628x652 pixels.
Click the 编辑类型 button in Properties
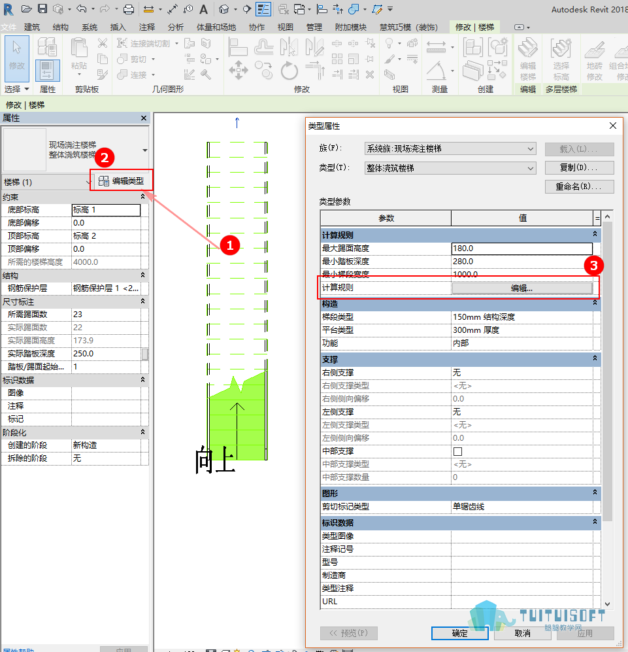(122, 181)
